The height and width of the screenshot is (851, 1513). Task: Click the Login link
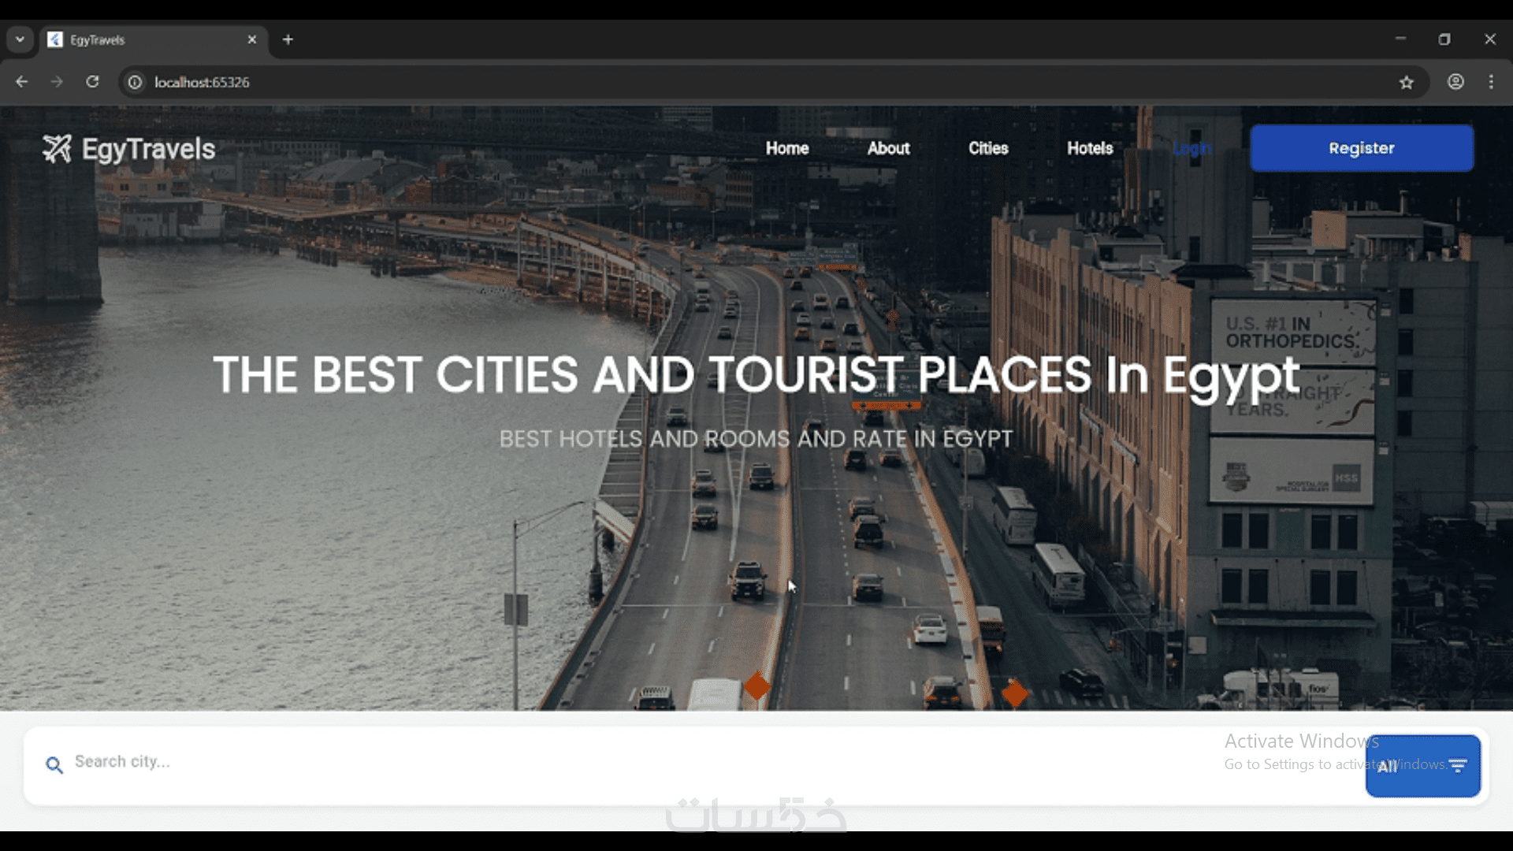click(x=1191, y=148)
